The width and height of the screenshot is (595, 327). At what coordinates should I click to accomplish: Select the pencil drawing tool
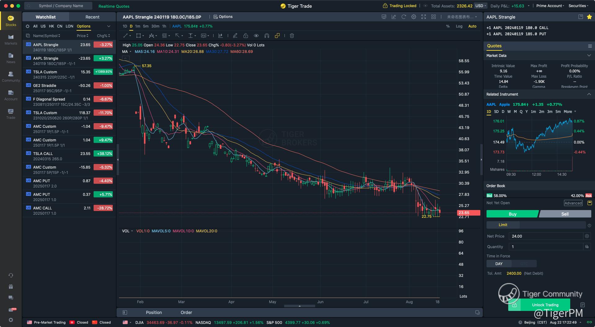click(x=235, y=36)
